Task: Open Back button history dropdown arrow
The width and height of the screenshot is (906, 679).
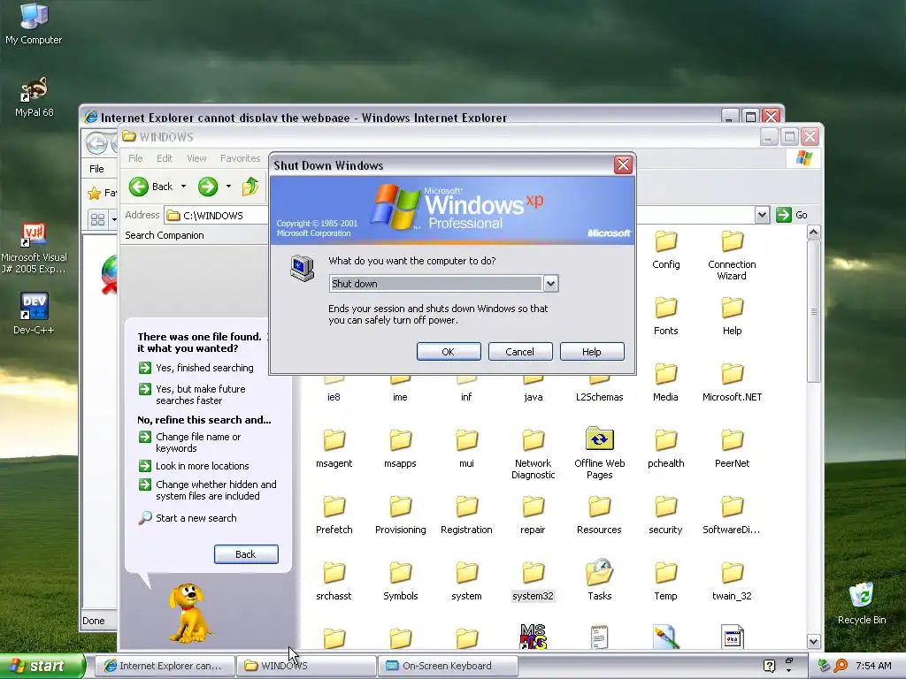Action: (x=183, y=187)
